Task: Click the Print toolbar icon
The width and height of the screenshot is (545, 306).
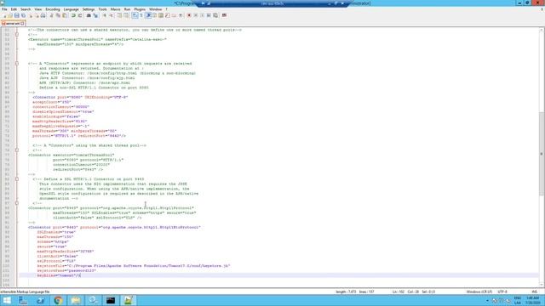Action: 43,15
